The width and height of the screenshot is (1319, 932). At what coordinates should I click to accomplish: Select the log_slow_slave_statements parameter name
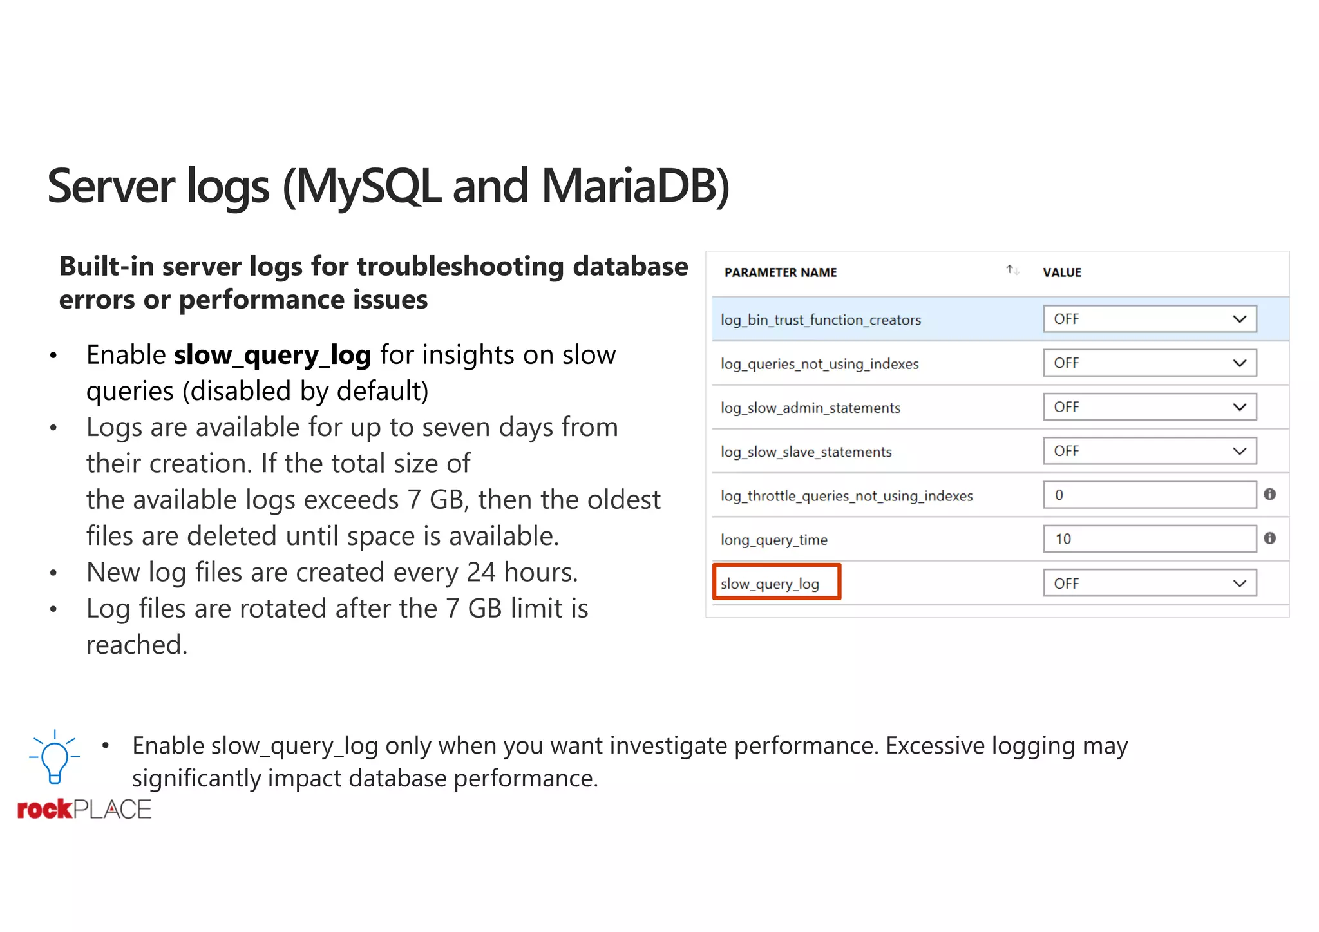(806, 452)
